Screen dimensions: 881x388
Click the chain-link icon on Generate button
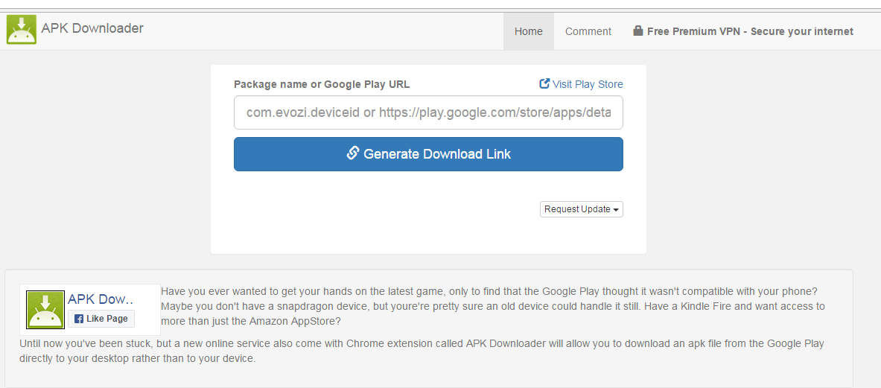pyautogui.click(x=353, y=153)
